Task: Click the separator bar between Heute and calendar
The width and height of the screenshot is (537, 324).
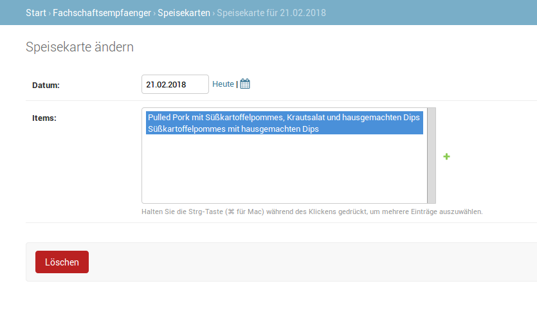Action: (x=237, y=84)
